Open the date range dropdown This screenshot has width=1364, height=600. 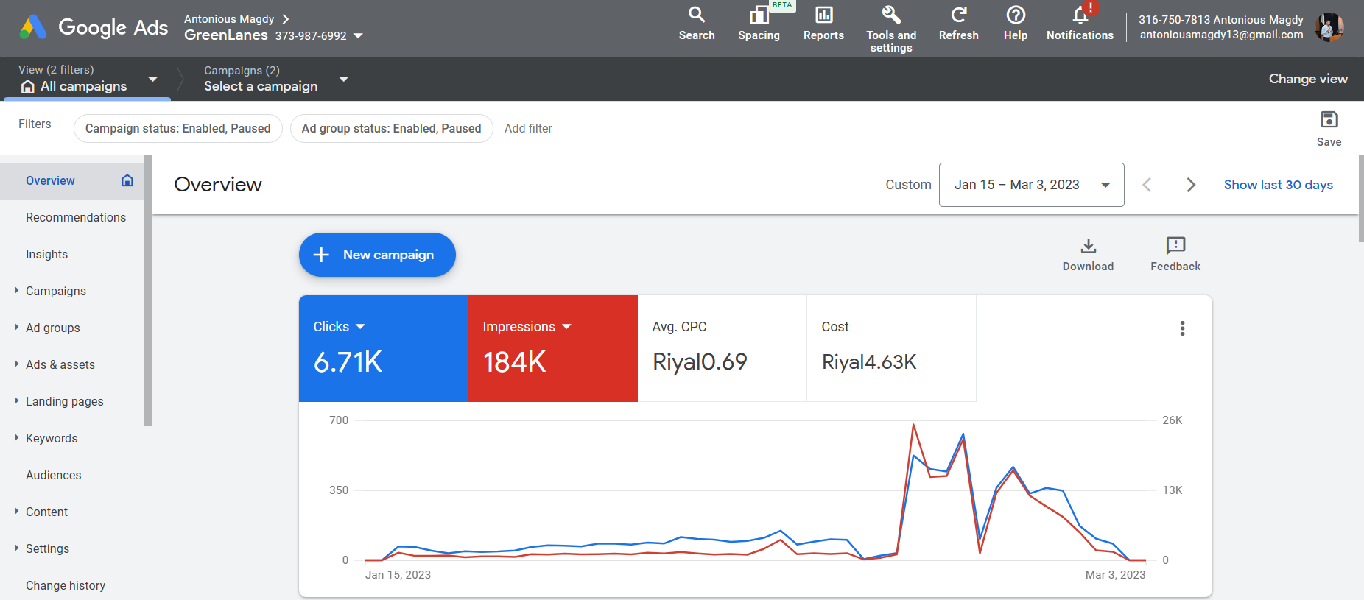pos(1031,185)
